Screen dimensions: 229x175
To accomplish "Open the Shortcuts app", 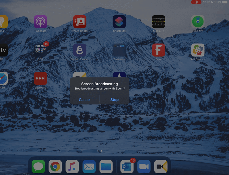I will (x=119, y=22).
